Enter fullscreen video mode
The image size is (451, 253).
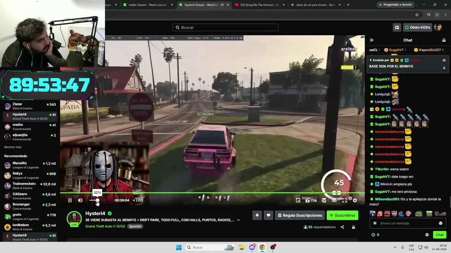pyautogui.click(x=345, y=200)
